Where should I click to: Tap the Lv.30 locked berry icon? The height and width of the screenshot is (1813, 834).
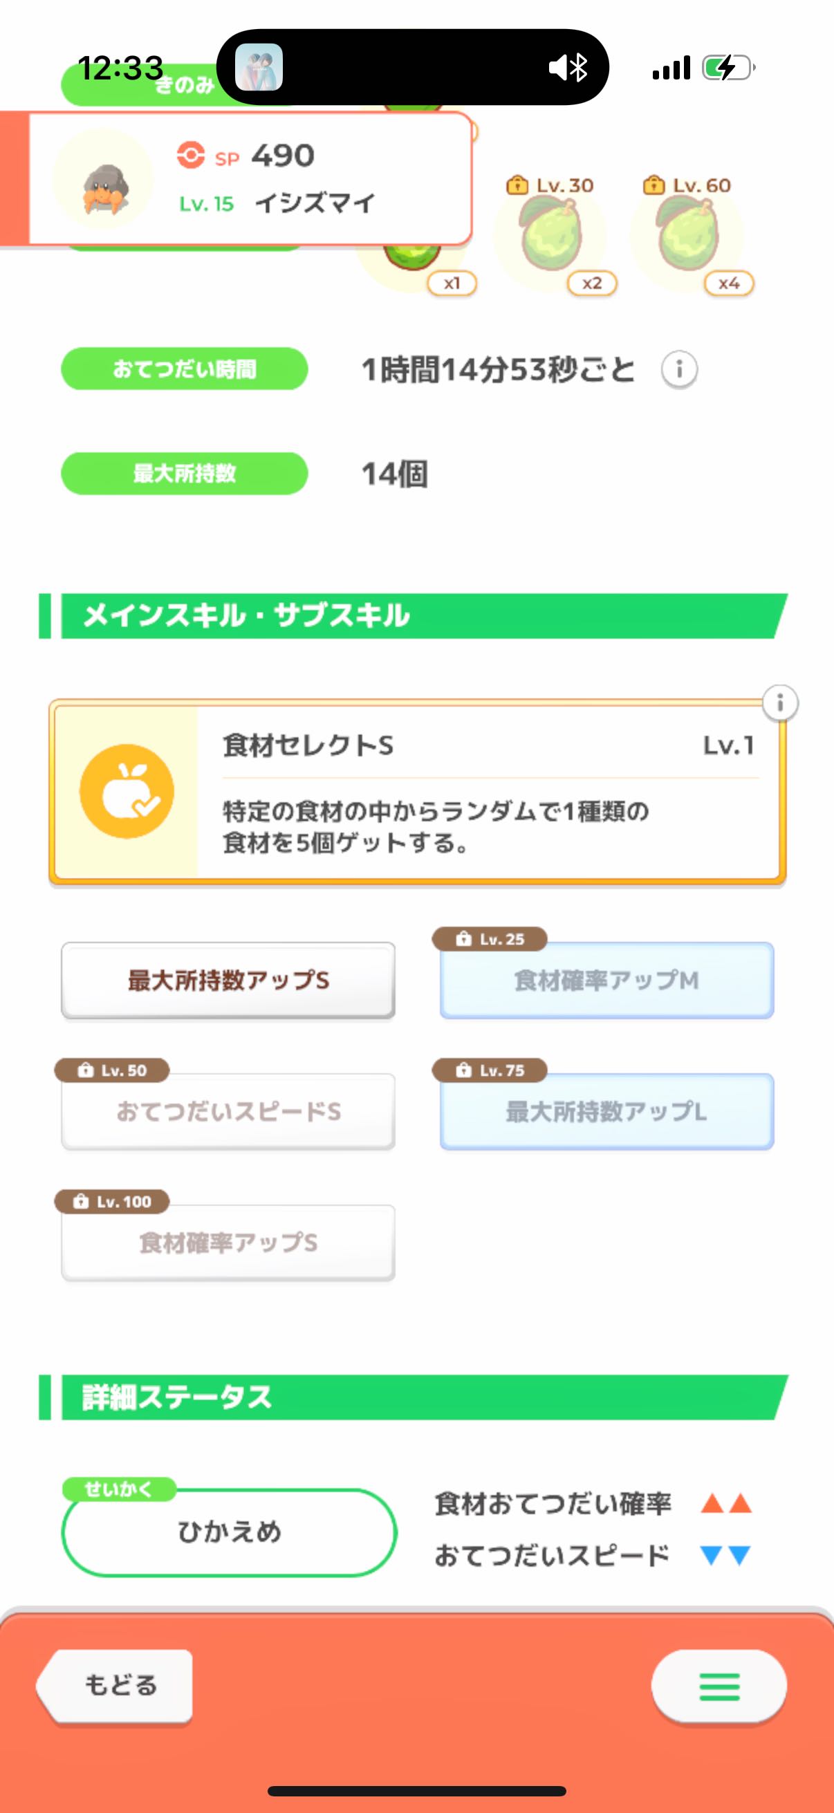pos(550,236)
